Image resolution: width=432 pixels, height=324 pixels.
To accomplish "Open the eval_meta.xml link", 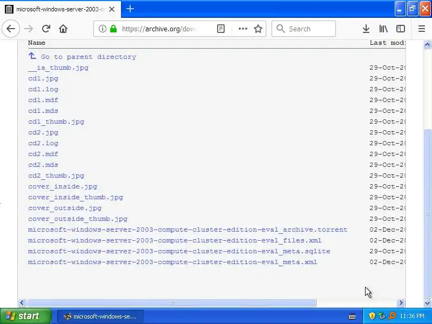I will [x=172, y=262].
